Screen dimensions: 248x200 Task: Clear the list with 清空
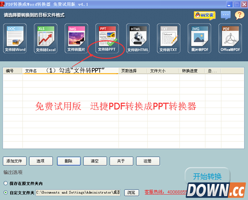point(95,161)
